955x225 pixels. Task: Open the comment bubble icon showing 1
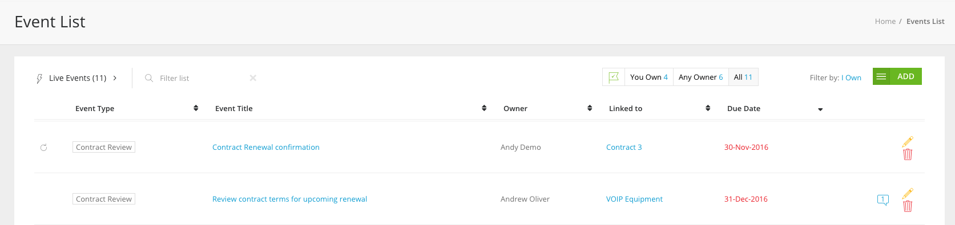(x=883, y=199)
